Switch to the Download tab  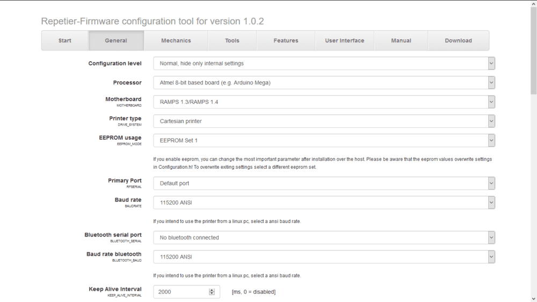(x=458, y=40)
